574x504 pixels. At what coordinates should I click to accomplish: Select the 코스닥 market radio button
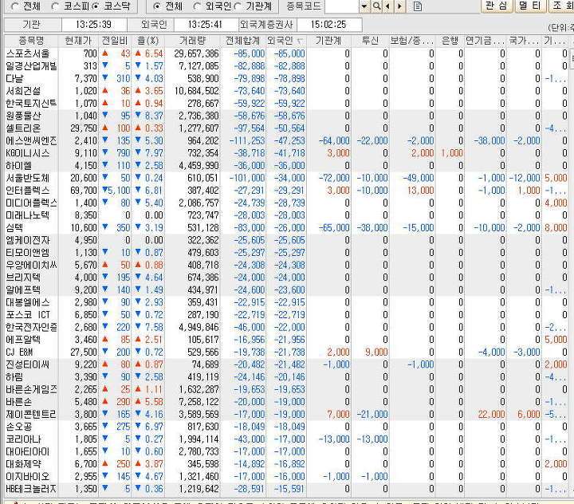(x=96, y=6)
